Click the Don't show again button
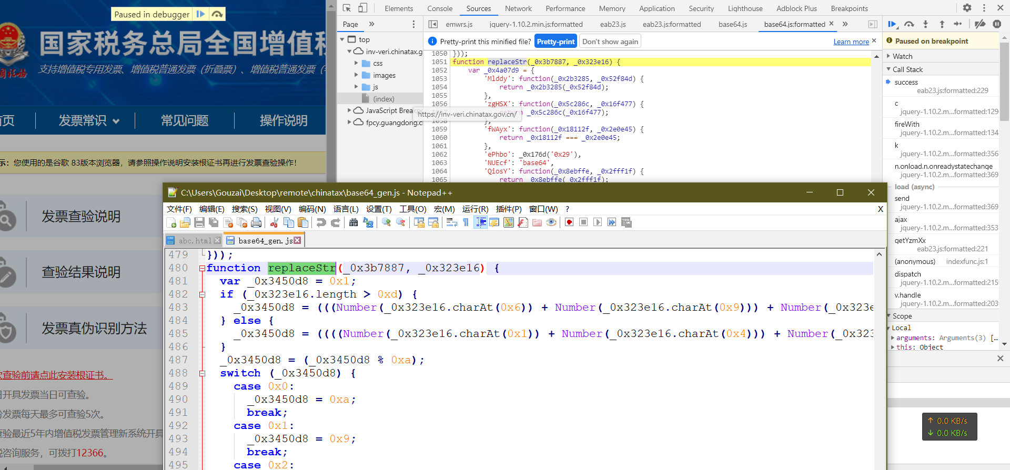1010x470 pixels. point(610,42)
